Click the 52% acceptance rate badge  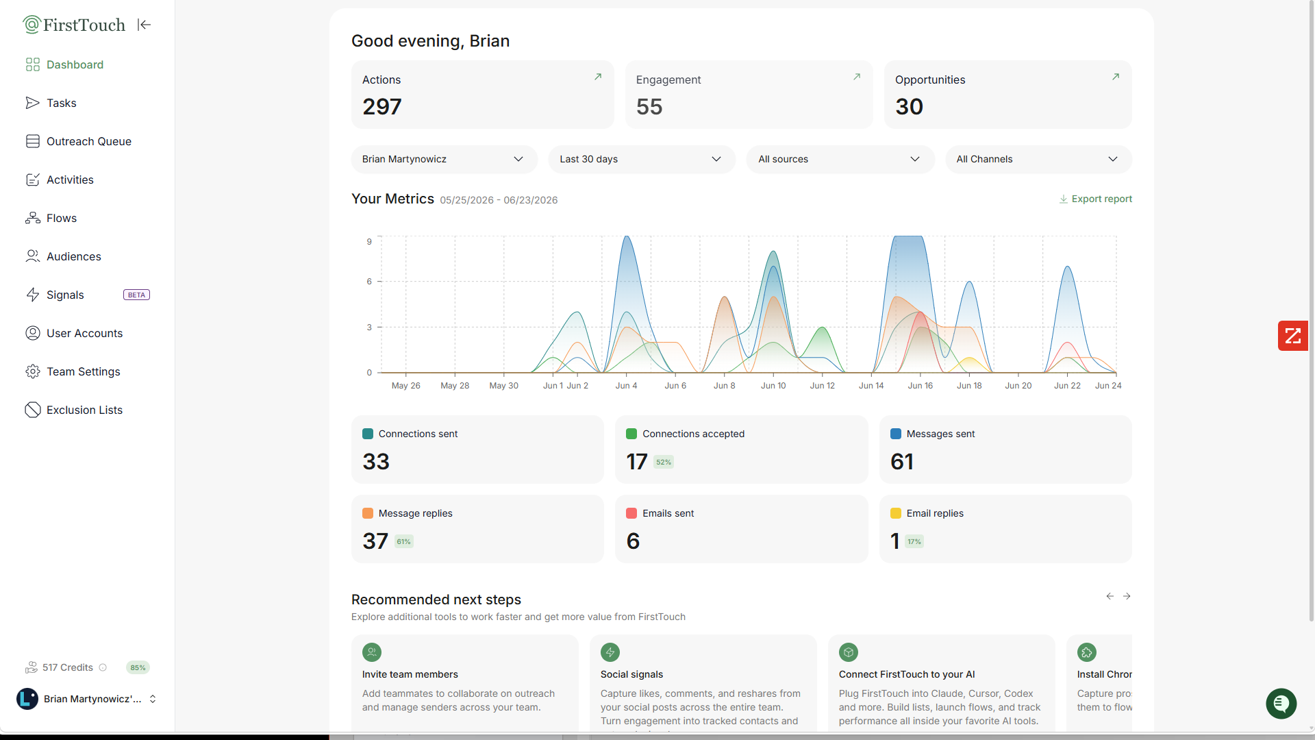click(664, 462)
